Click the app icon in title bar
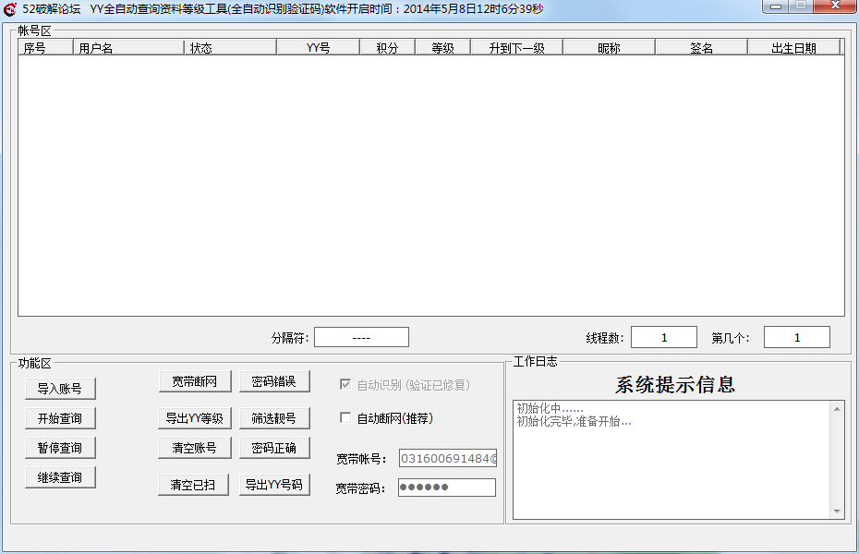 (9, 8)
